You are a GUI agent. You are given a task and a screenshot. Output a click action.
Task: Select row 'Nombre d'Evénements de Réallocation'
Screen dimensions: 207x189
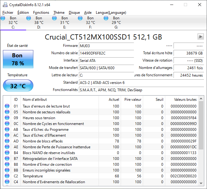(x=101, y=182)
